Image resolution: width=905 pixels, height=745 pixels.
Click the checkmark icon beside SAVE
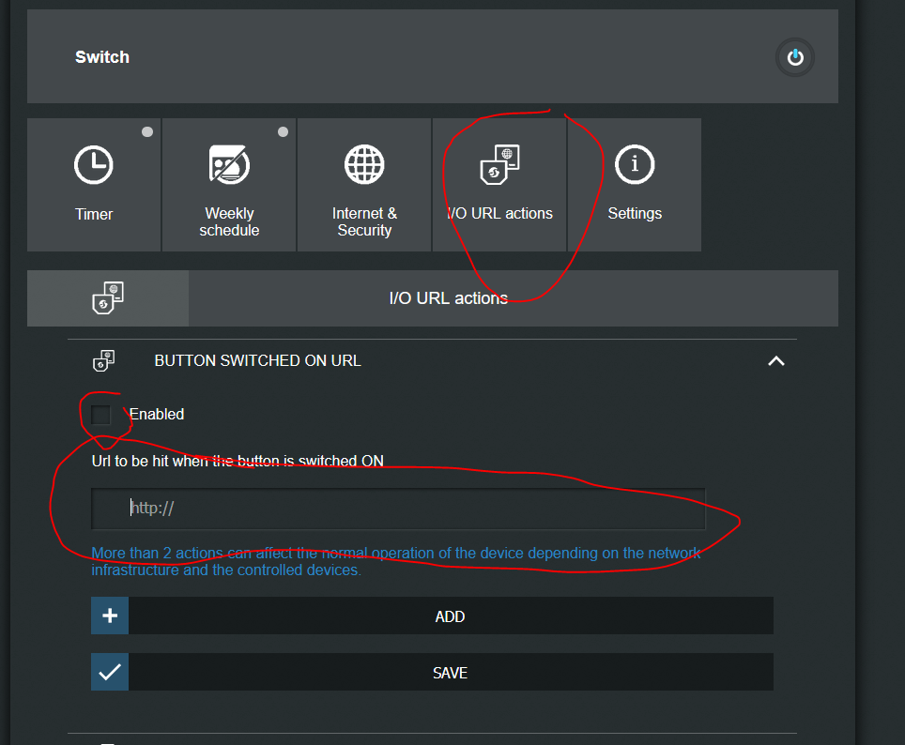point(110,672)
